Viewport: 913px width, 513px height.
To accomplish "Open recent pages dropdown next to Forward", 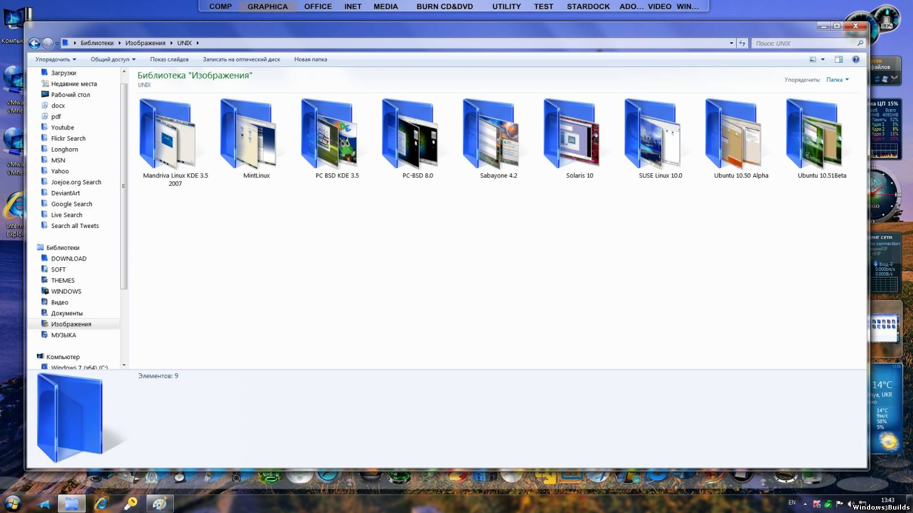I will tap(57, 44).
